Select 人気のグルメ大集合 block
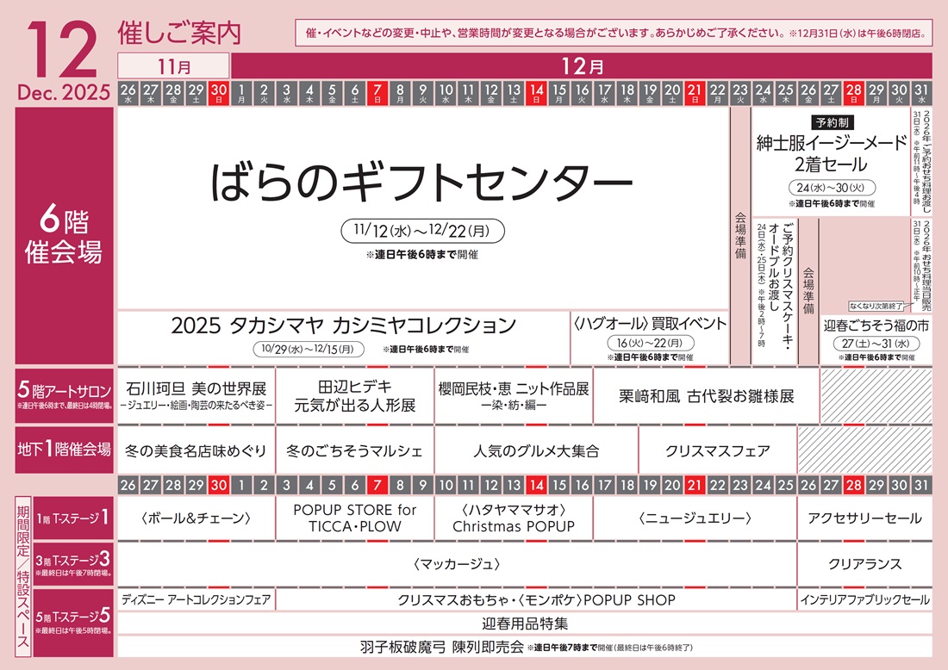This screenshot has height=670, width=948. point(536,450)
